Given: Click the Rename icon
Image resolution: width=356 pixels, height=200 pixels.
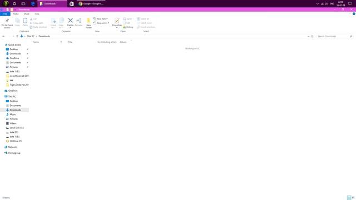Looking at the screenshot, I should (78, 21).
